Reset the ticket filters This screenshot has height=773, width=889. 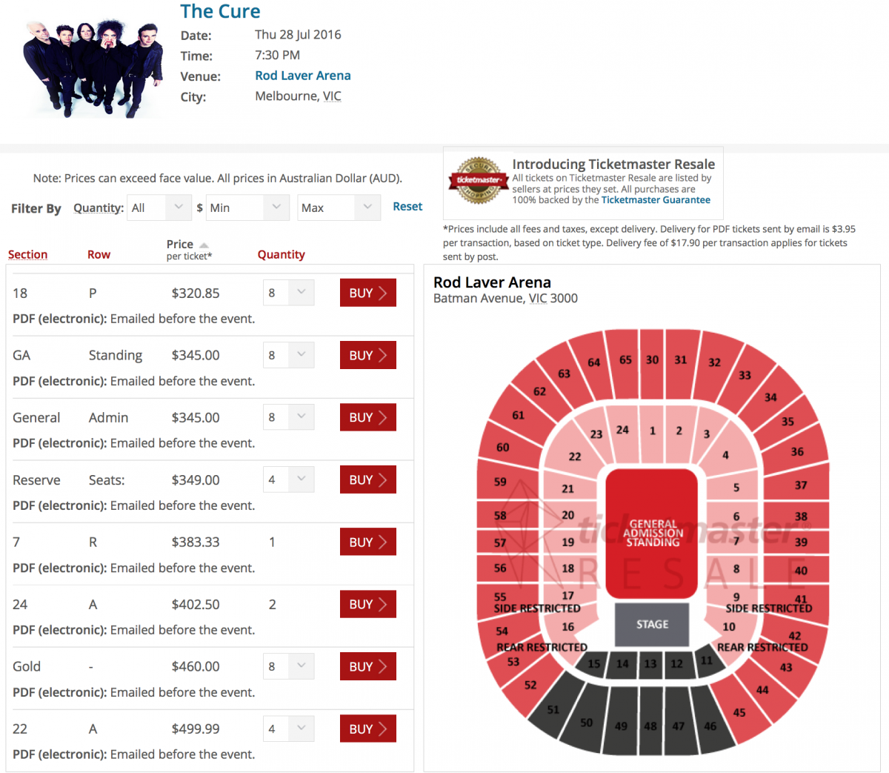pos(407,207)
